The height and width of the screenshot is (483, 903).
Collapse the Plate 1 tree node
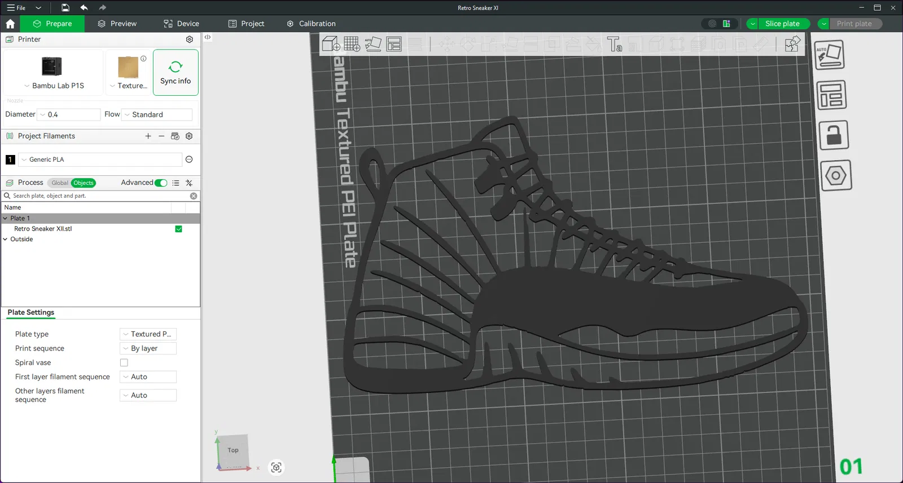click(6, 218)
